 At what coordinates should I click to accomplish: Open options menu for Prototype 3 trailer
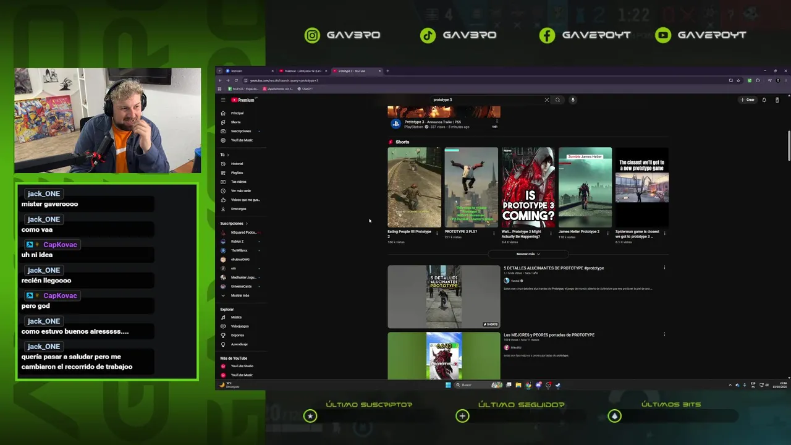pyautogui.click(x=497, y=122)
